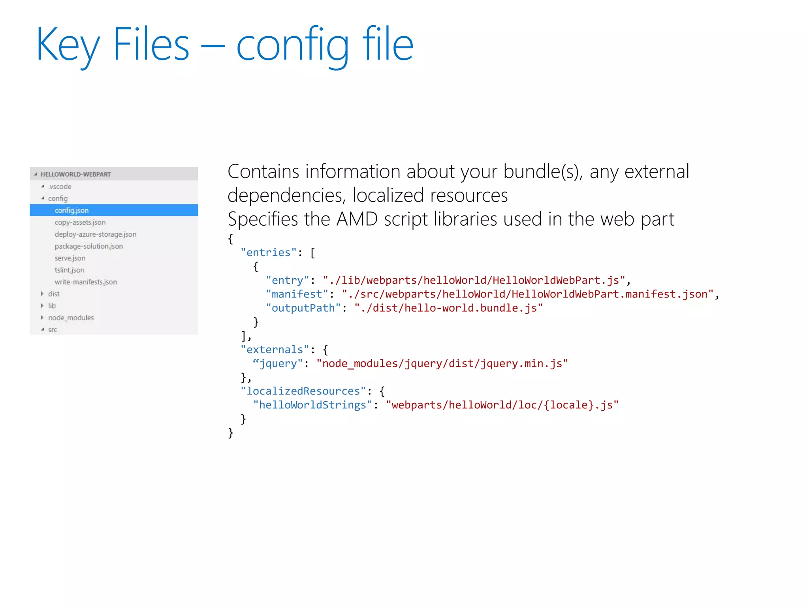Click the "externals" key in the code
The image size is (809, 606).
[275, 350]
